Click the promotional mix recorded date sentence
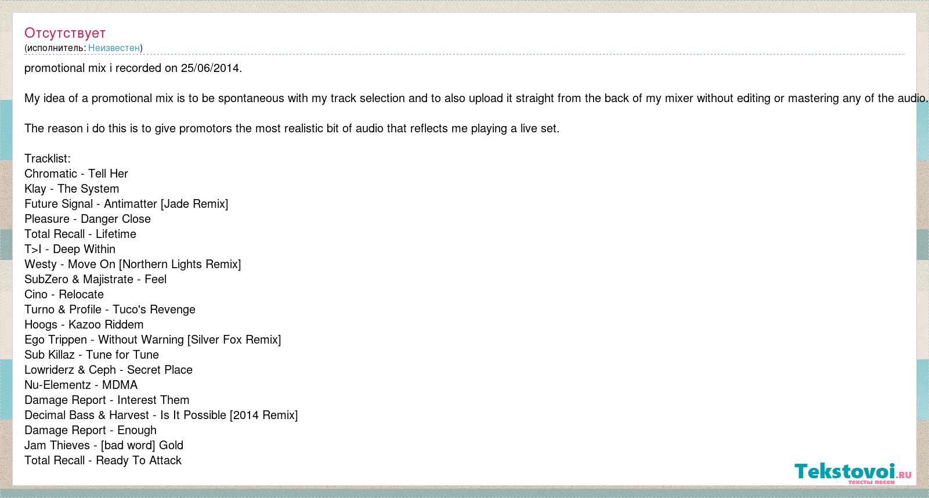 133,68
